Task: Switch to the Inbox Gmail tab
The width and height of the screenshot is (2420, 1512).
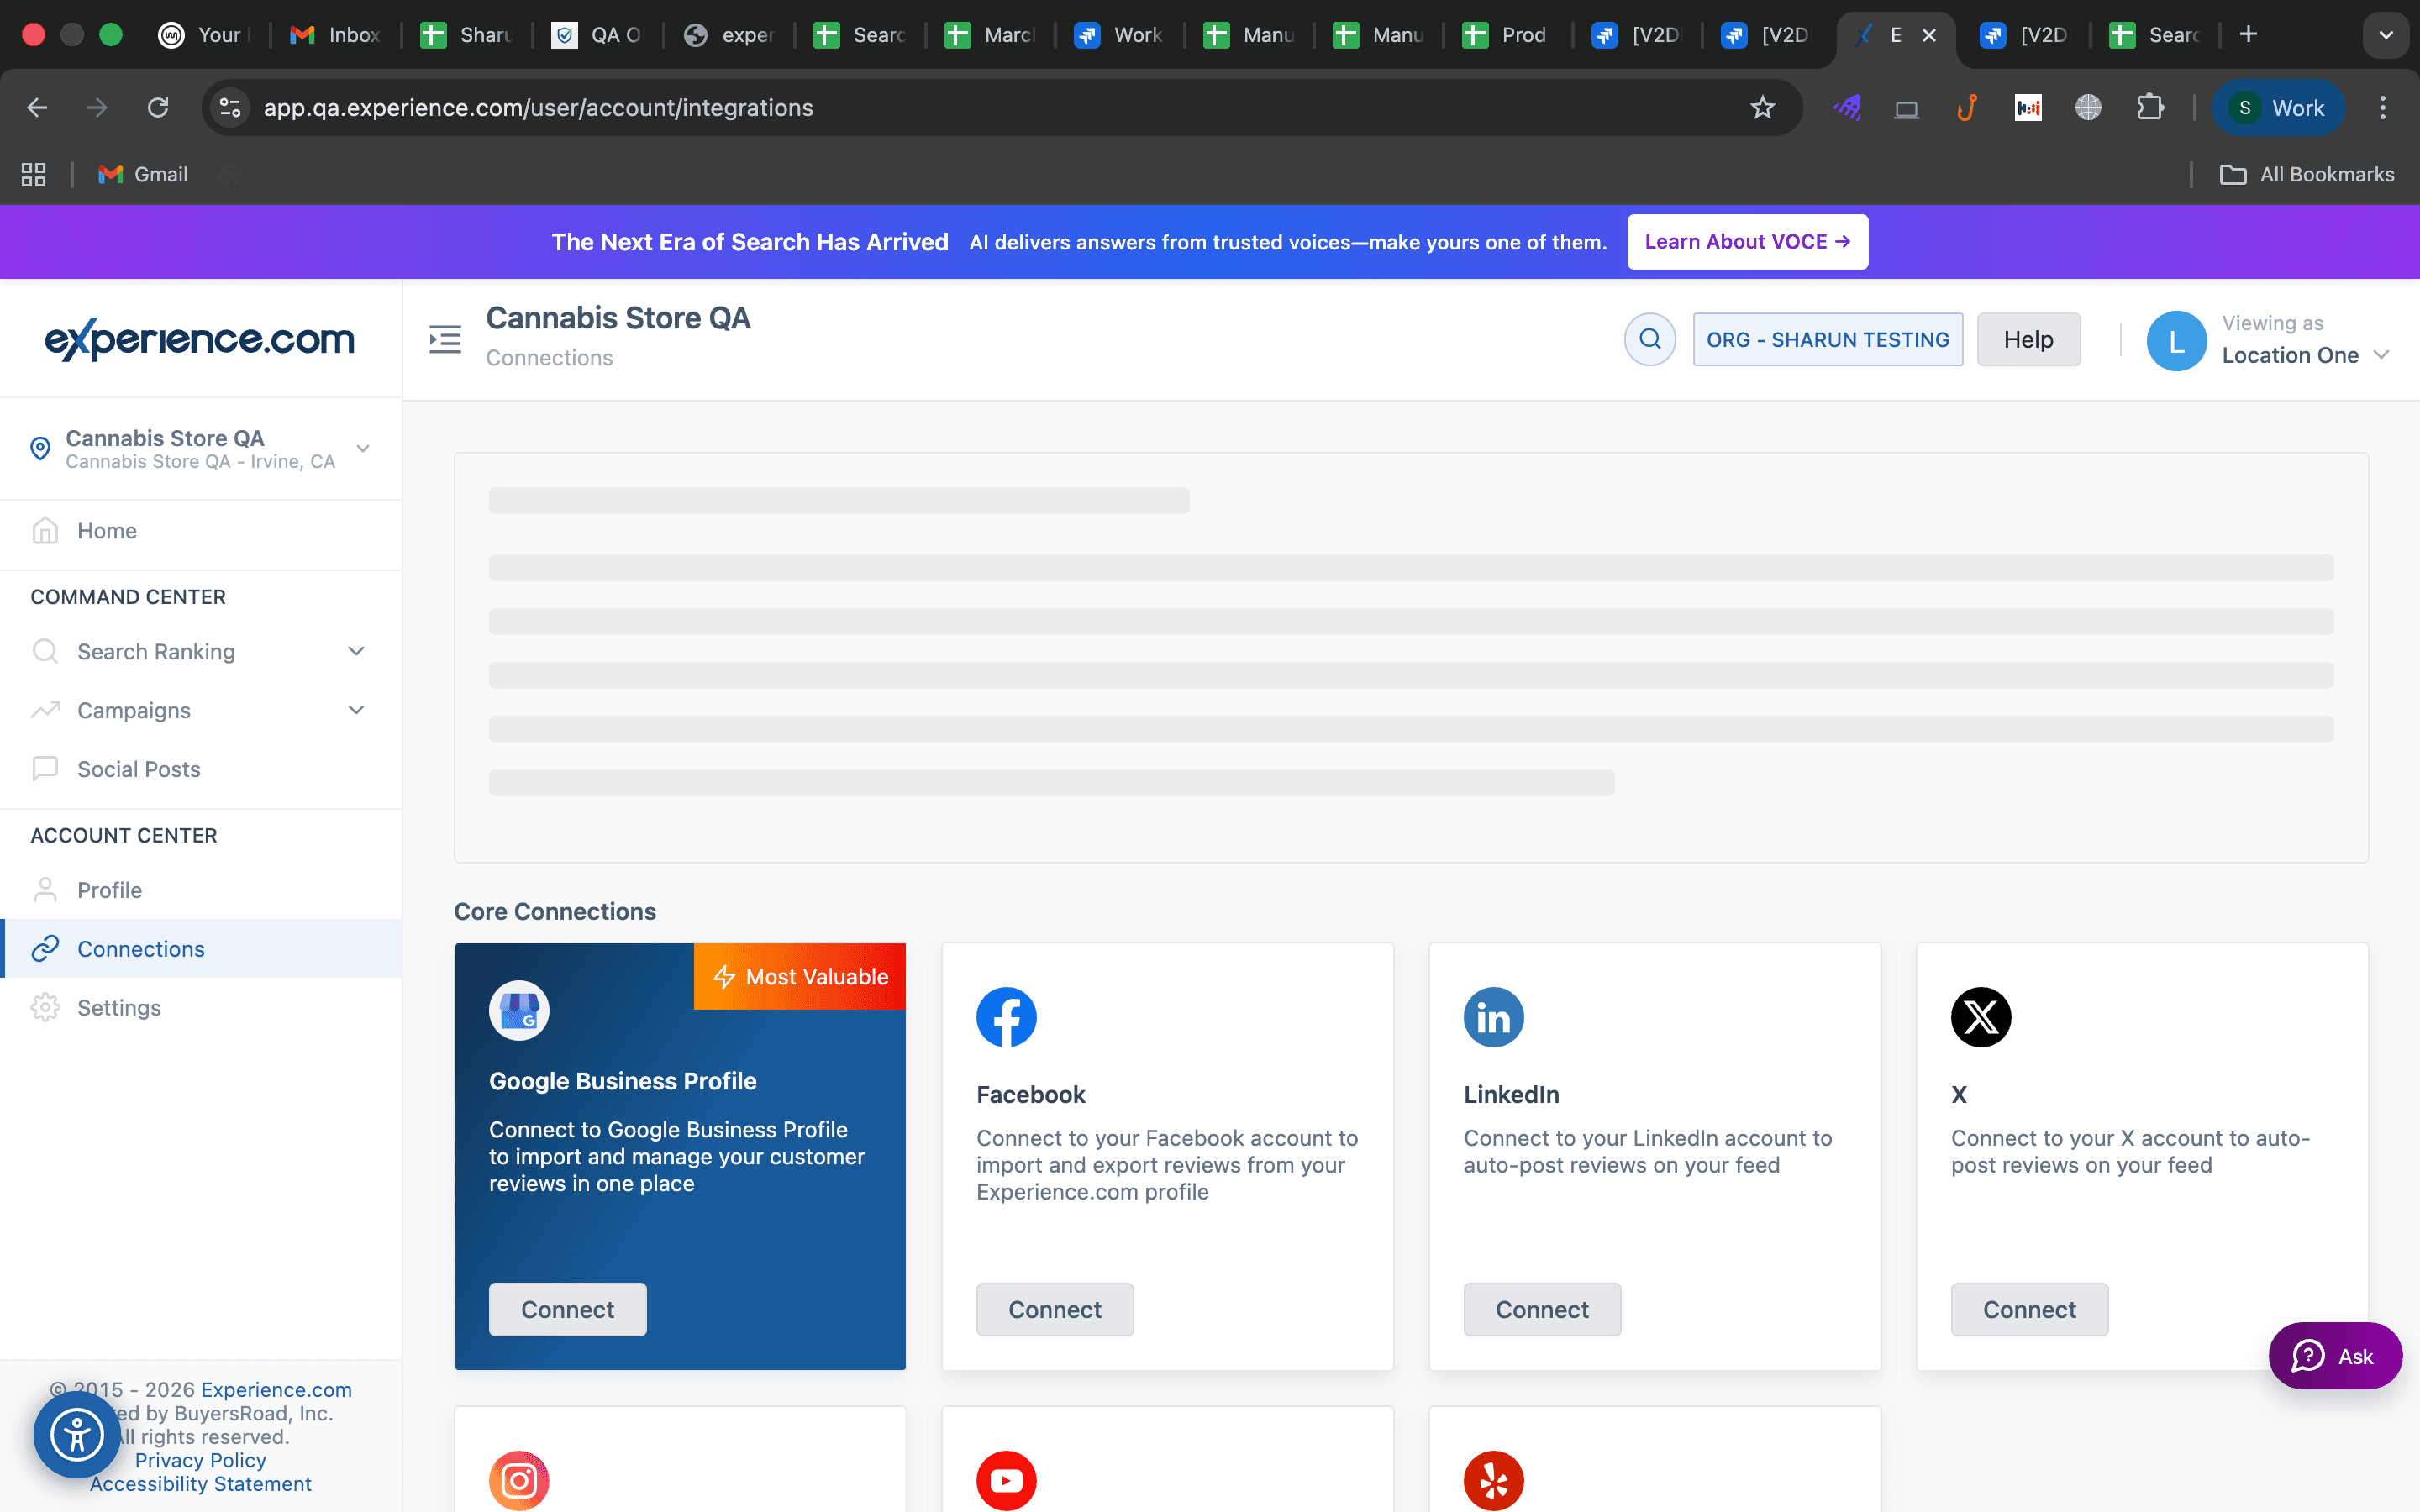Action: (336, 35)
